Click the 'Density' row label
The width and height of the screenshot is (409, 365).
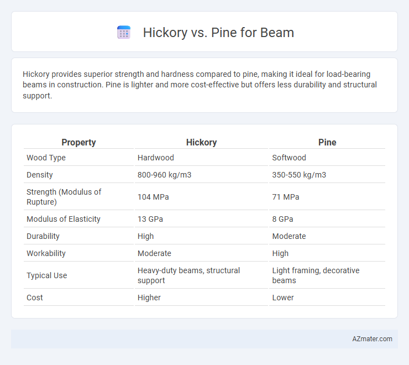tap(40, 175)
